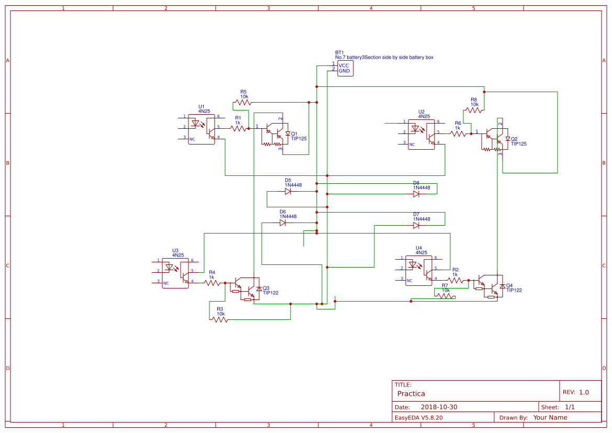Click the Practica title text
Viewport: 612px width, 433px height.
(x=411, y=394)
